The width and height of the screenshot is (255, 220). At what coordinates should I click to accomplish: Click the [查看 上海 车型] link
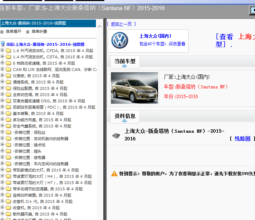tap(235, 40)
